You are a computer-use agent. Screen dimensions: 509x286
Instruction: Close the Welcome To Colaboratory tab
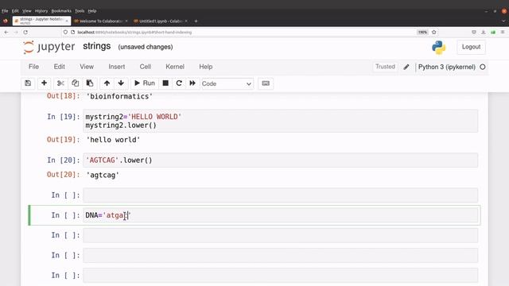coord(126,21)
